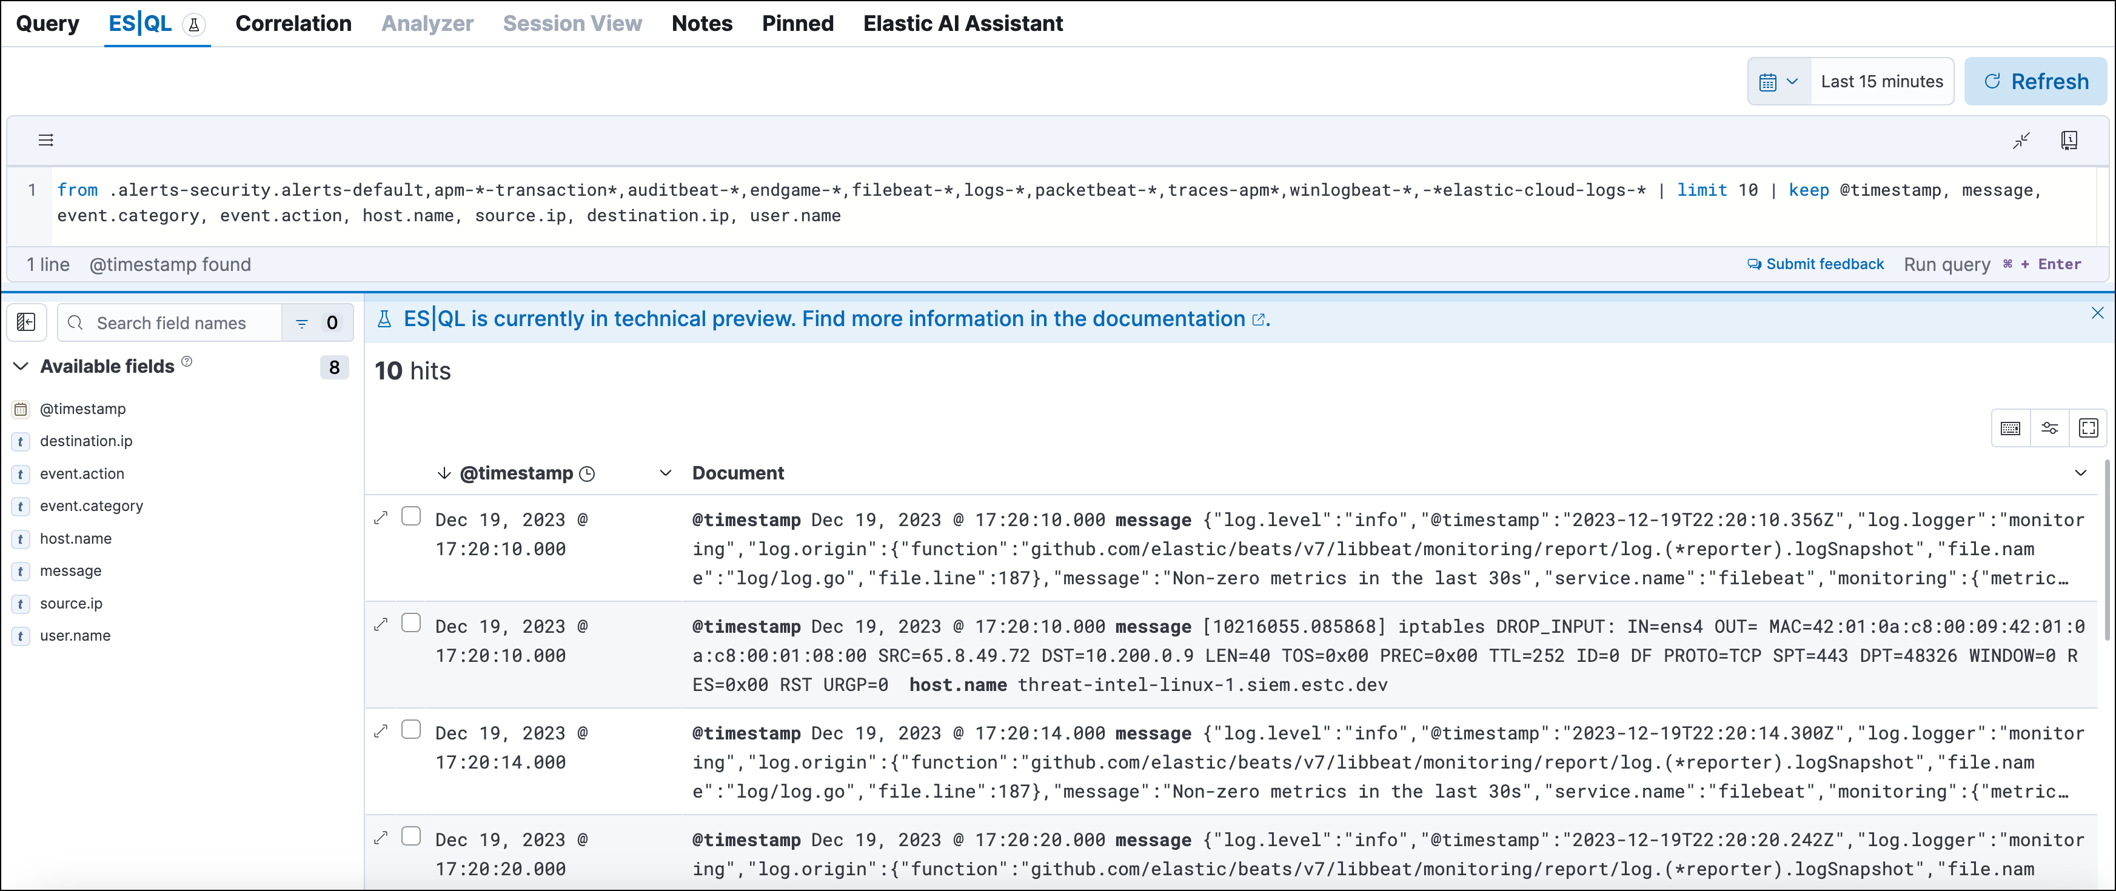Click inside the Search field names input
This screenshot has height=891, width=2116.
173,322
